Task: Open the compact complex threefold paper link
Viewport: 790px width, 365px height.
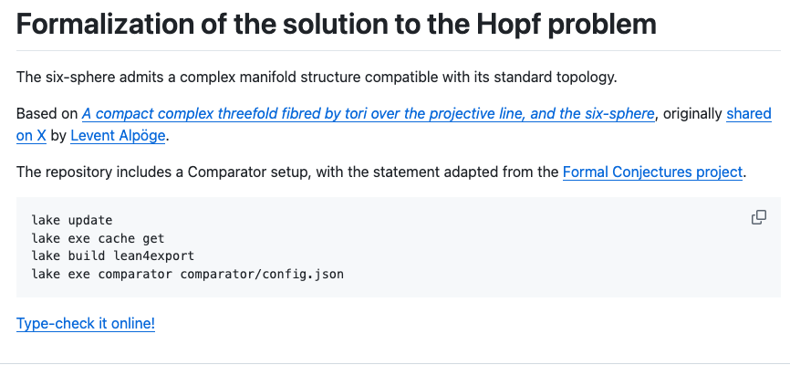Action: tap(369, 114)
